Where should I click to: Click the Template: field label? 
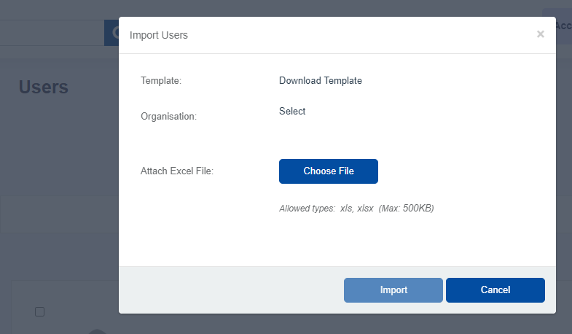[160, 81]
